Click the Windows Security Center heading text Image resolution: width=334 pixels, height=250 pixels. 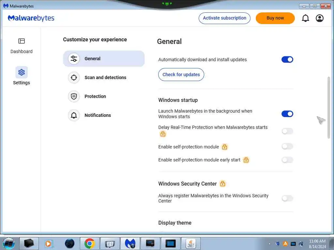[x=188, y=184]
